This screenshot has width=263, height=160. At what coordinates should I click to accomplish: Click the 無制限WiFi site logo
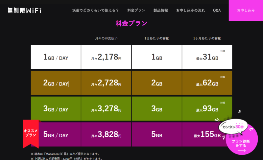[x=24, y=11]
